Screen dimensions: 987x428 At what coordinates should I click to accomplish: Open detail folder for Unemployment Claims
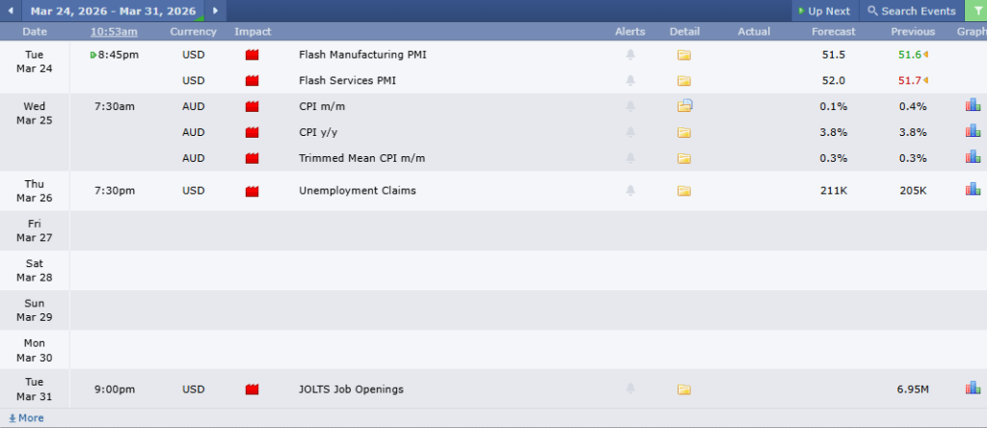(684, 191)
